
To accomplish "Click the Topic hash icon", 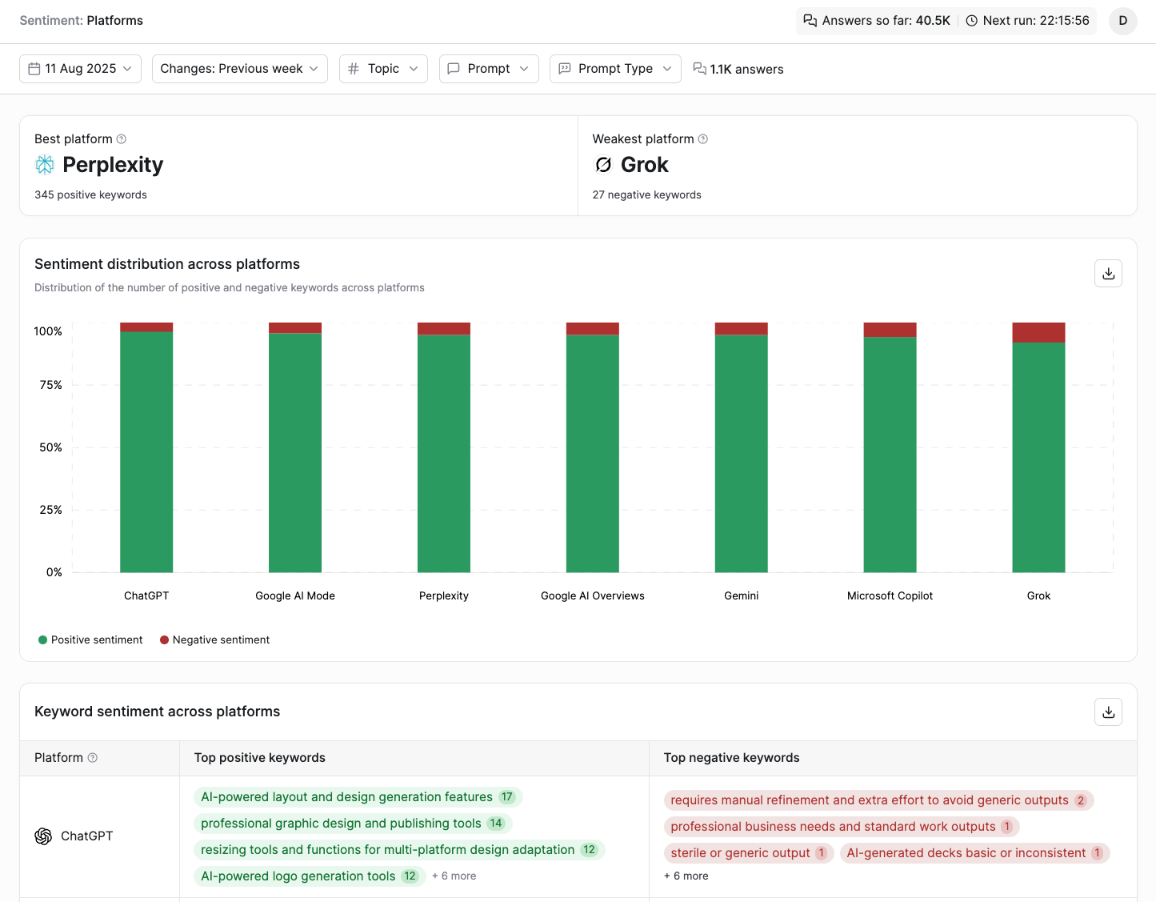I will 354,69.
